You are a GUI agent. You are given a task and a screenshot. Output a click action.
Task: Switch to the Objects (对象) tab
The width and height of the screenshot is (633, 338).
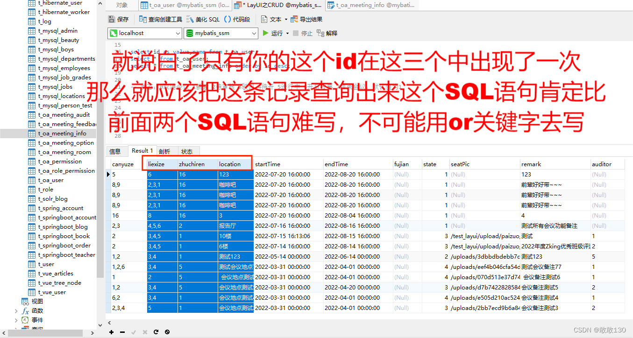tap(122, 5)
